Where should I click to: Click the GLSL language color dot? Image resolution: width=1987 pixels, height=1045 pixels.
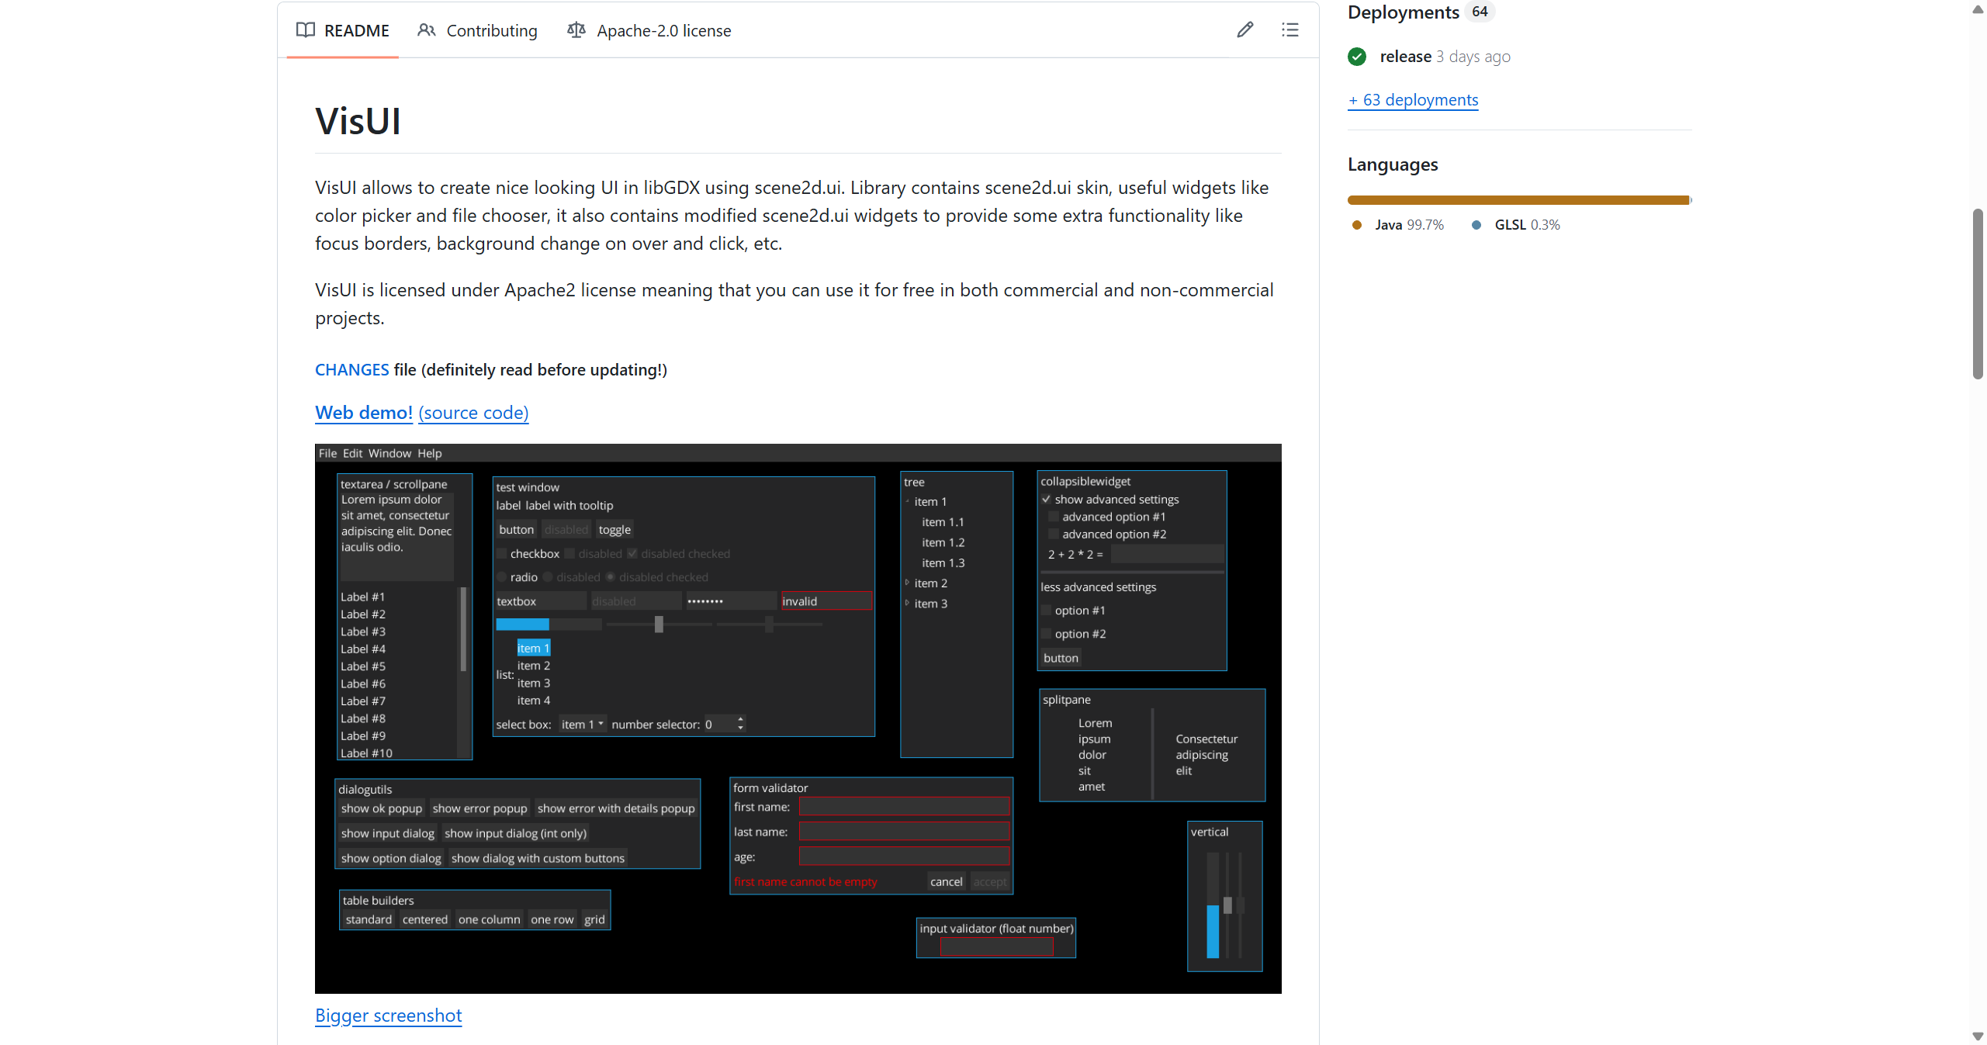coord(1476,225)
